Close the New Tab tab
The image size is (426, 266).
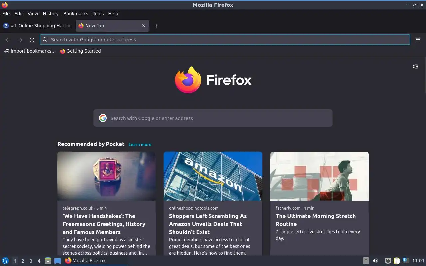point(144,26)
